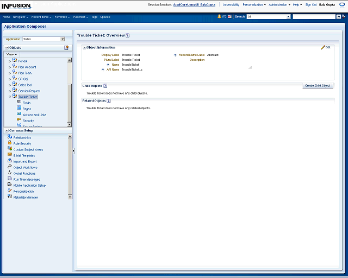Click the Create Child Object button
348x278 pixels.
[x=318, y=86]
